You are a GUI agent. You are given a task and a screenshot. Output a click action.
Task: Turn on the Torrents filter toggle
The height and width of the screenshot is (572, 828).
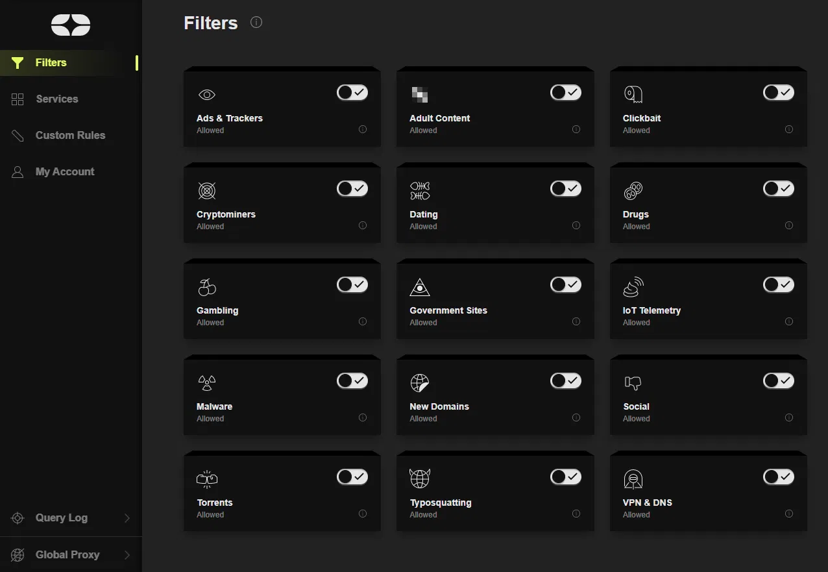click(352, 477)
